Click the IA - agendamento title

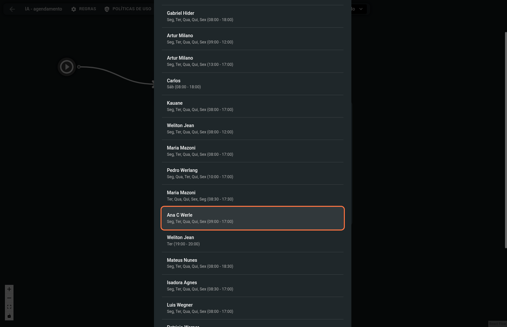(43, 9)
